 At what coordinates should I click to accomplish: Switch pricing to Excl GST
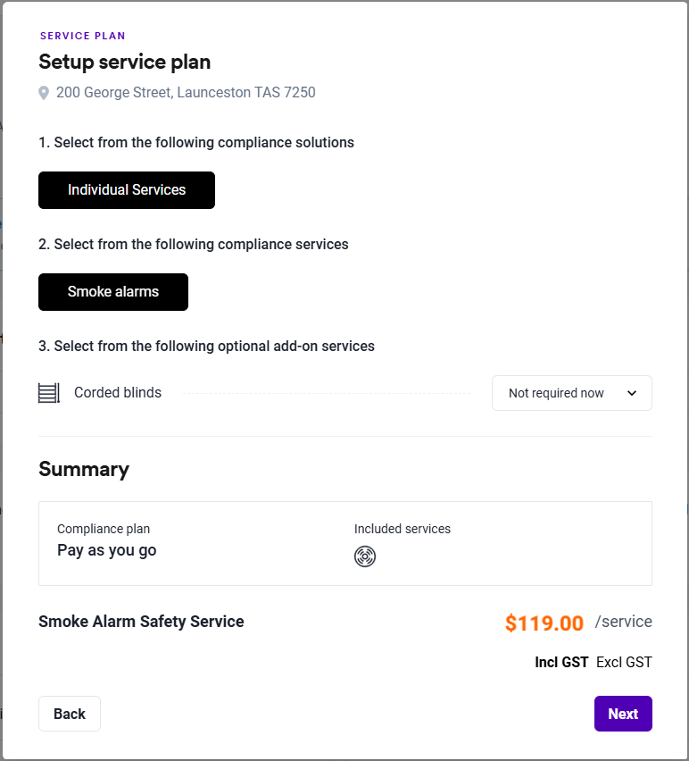[624, 662]
